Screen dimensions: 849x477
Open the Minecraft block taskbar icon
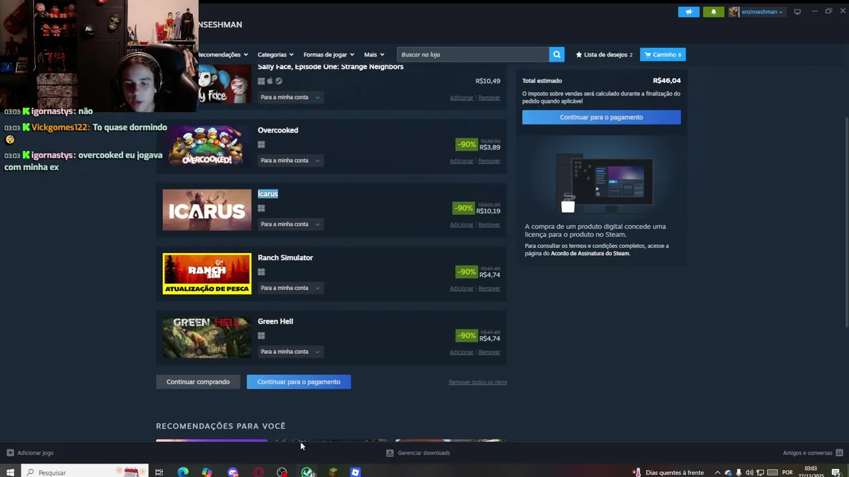(x=333, y=472)
